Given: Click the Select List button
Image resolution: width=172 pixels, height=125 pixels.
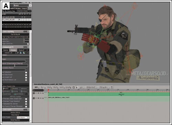Looking at the screenshot, I should pyautogui.click(x=9, y=53).
